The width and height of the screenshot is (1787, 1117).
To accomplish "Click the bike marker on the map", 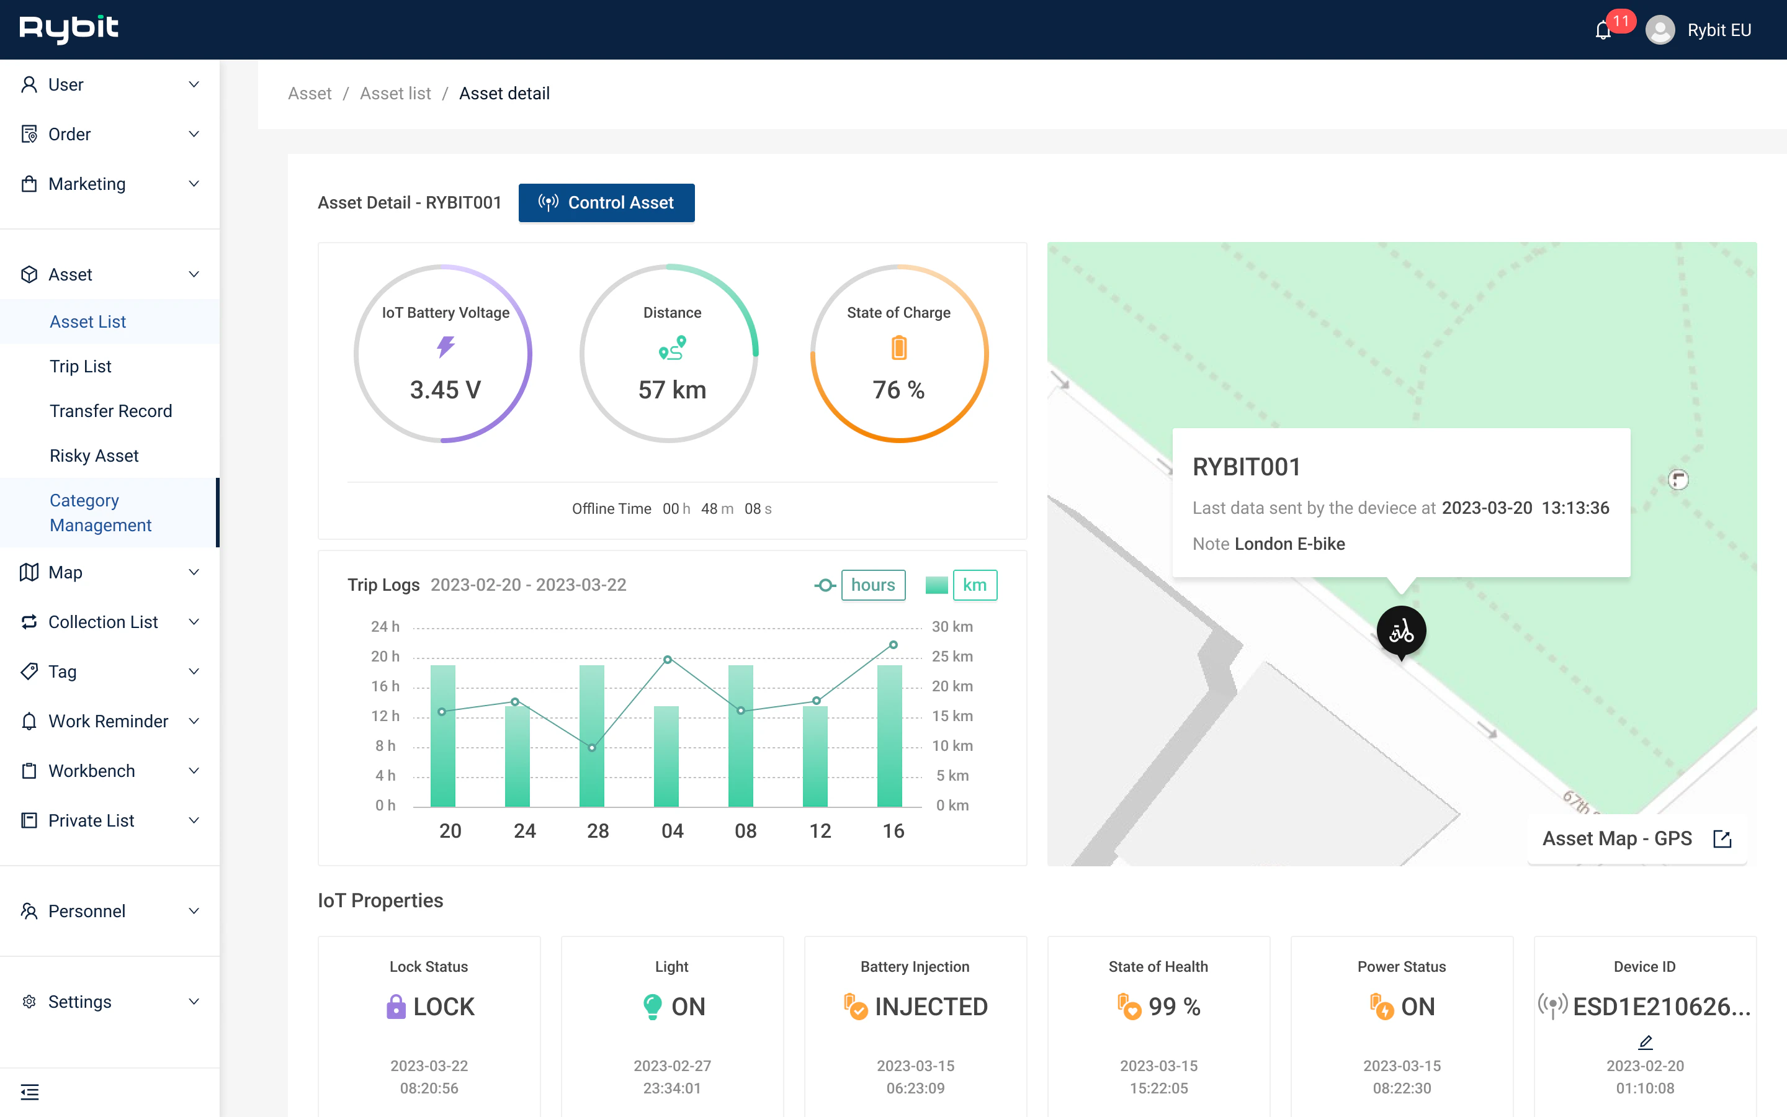I will (1402, 630).
